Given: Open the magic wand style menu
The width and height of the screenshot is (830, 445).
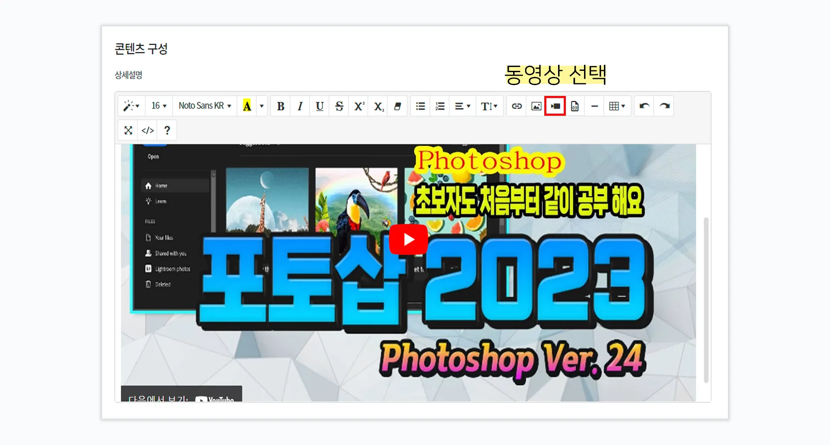Looking at the screenshot, I should click(x=131, y=106).
